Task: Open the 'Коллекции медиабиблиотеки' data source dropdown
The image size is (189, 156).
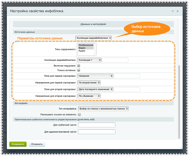Action: (93, 38)
